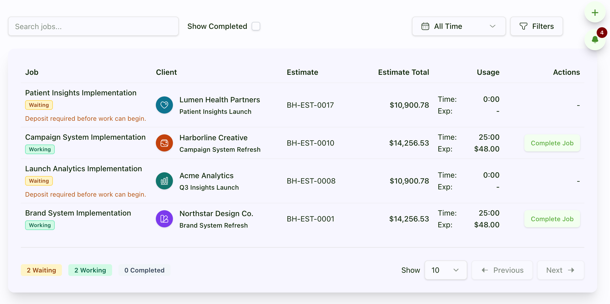The image size is (610, 304).
Task: Click the $48.00 expense for Northstar Design
Action: 487,225
